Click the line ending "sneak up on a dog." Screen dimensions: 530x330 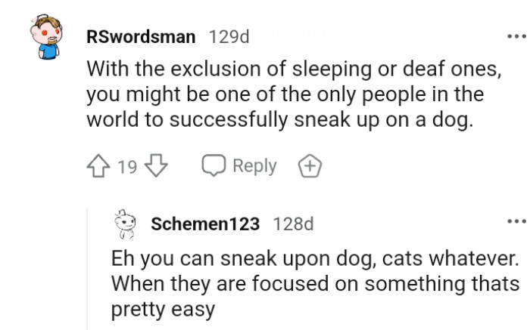(279, 120)
